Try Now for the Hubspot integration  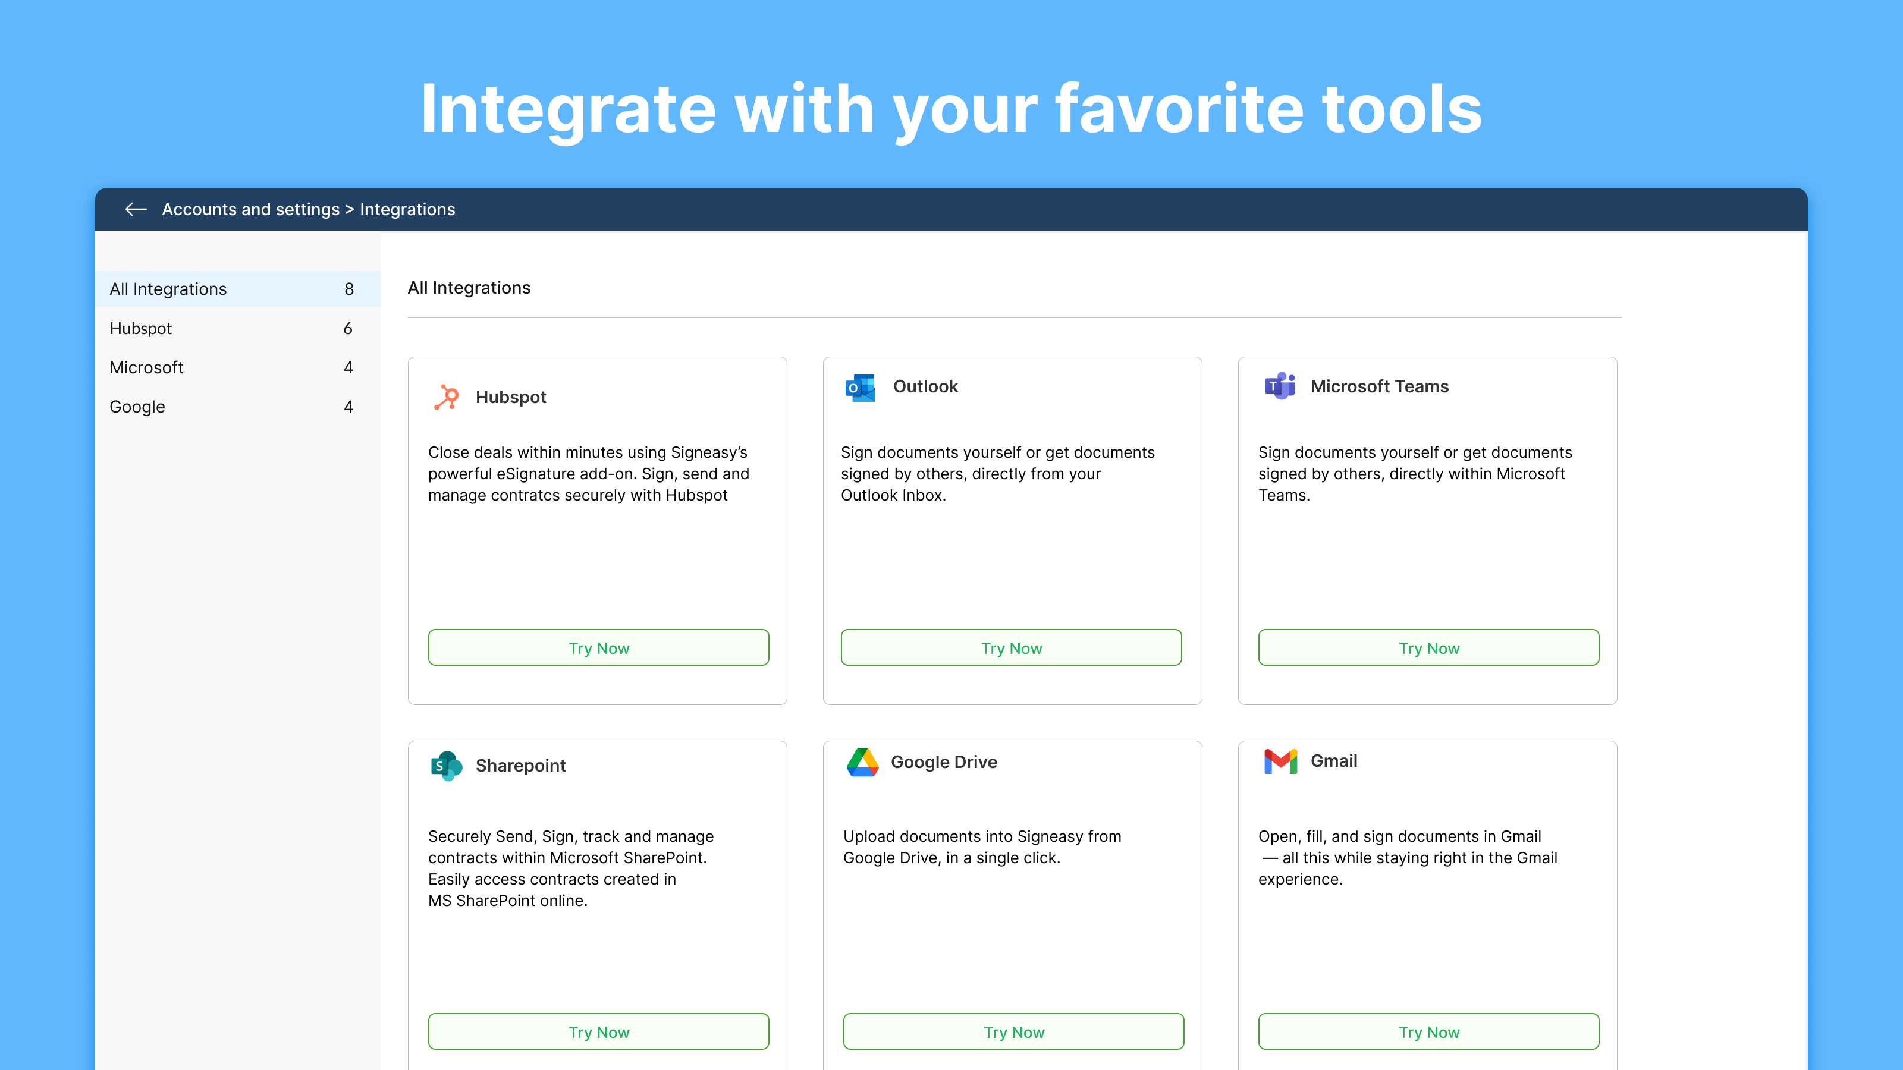[598, 647]
